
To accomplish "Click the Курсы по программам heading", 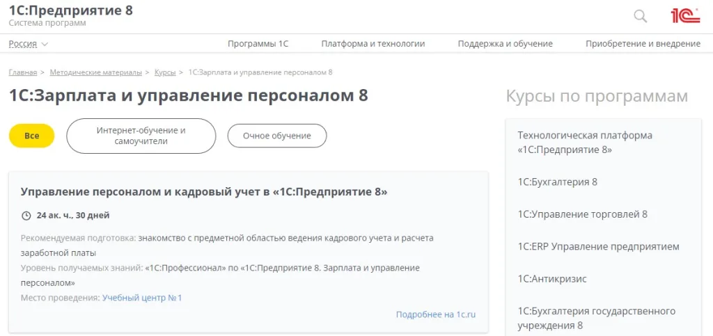I will (597, 96).
